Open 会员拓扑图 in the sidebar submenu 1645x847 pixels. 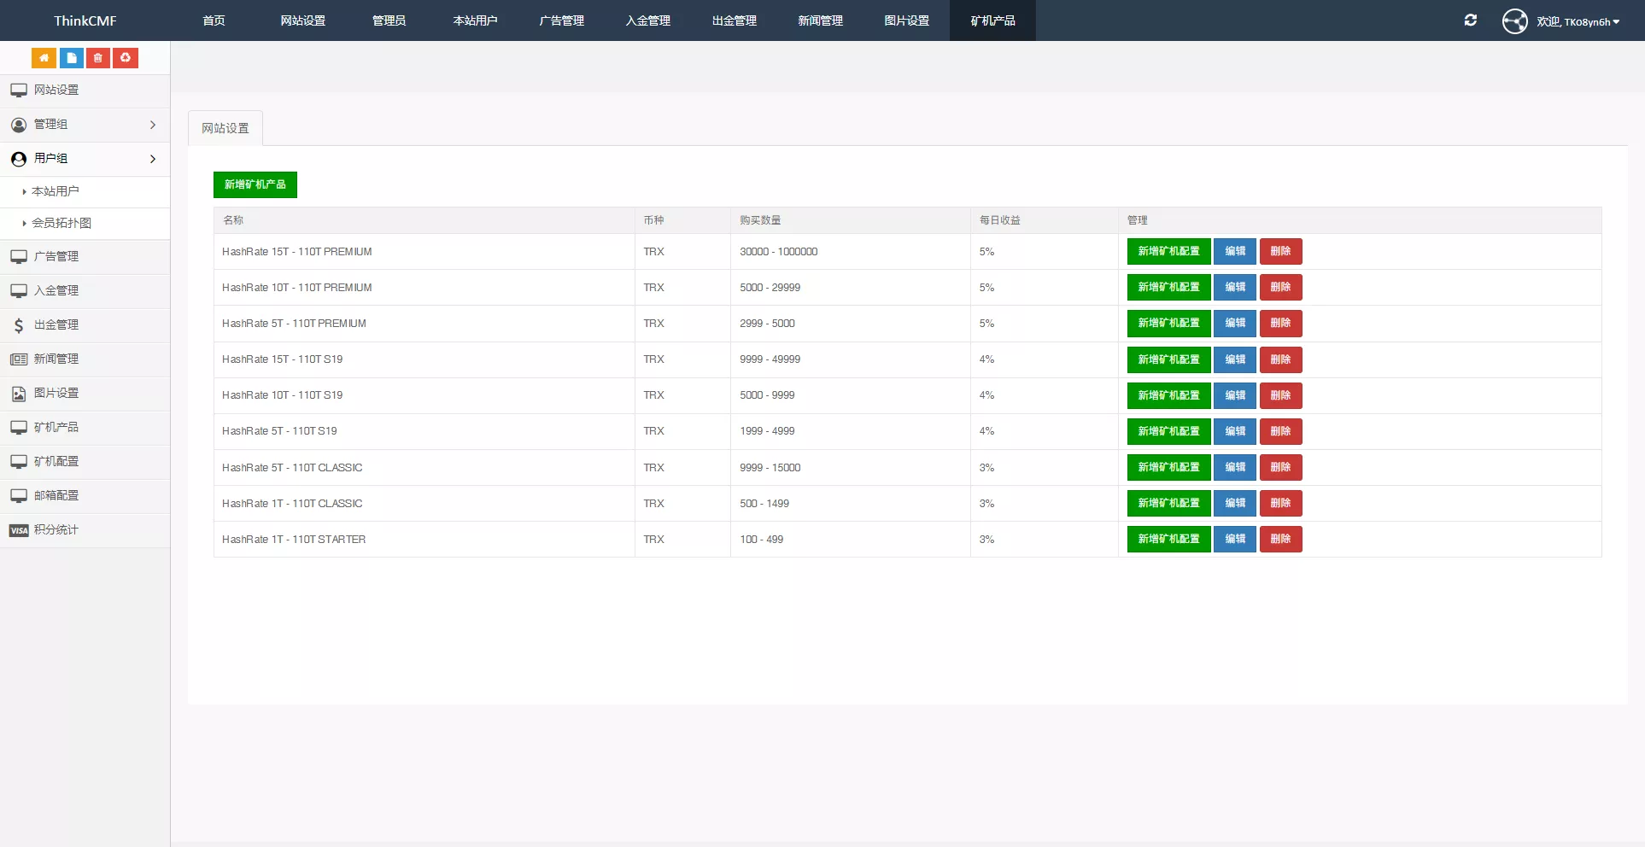coord(61,224)
